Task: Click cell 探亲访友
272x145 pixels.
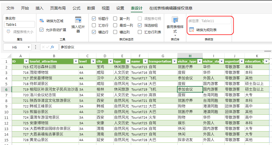Action: (x=190, y=140)
